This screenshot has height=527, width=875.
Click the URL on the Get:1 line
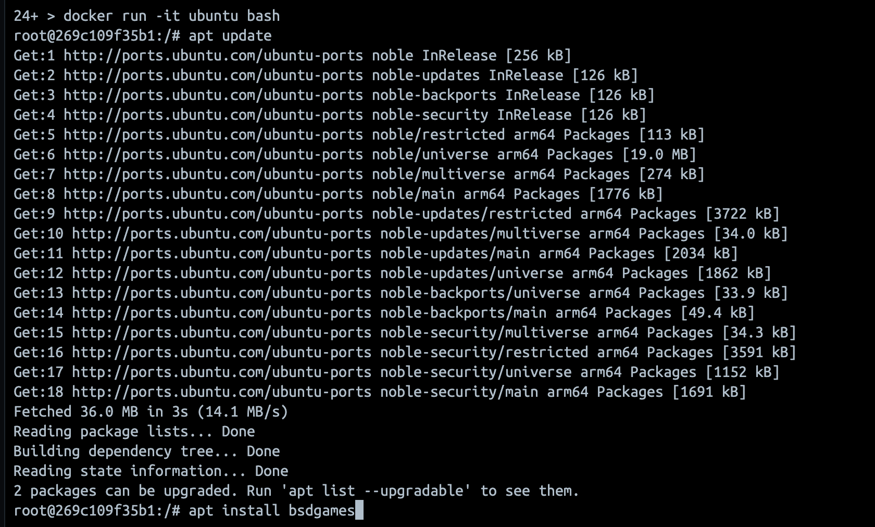pos(213,56)
